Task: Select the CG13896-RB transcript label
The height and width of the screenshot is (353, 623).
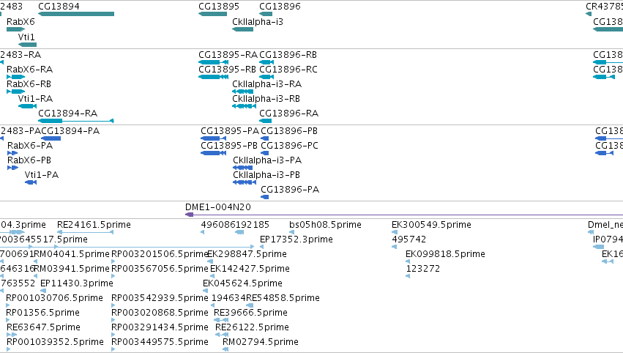Action: (288, 54)
